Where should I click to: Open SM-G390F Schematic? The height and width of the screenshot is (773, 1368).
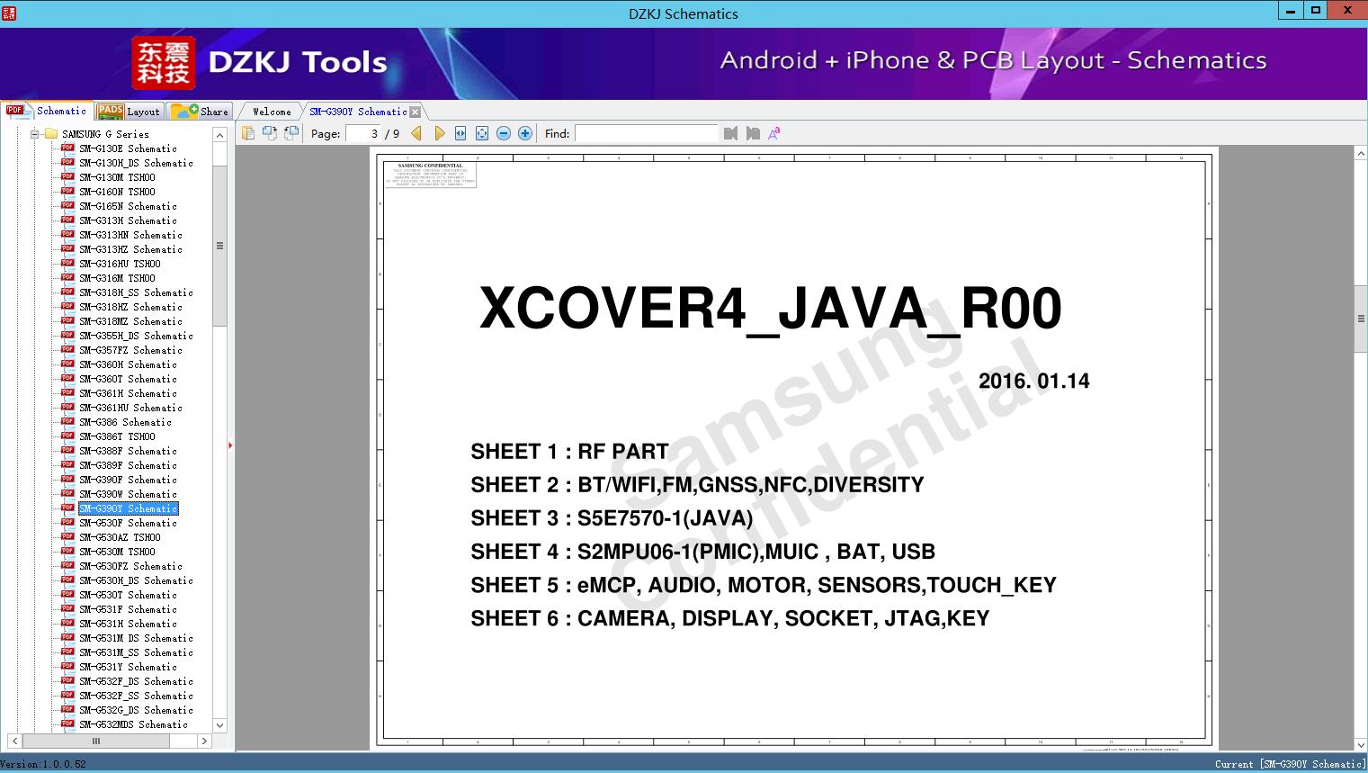click(x=128, y=480)
